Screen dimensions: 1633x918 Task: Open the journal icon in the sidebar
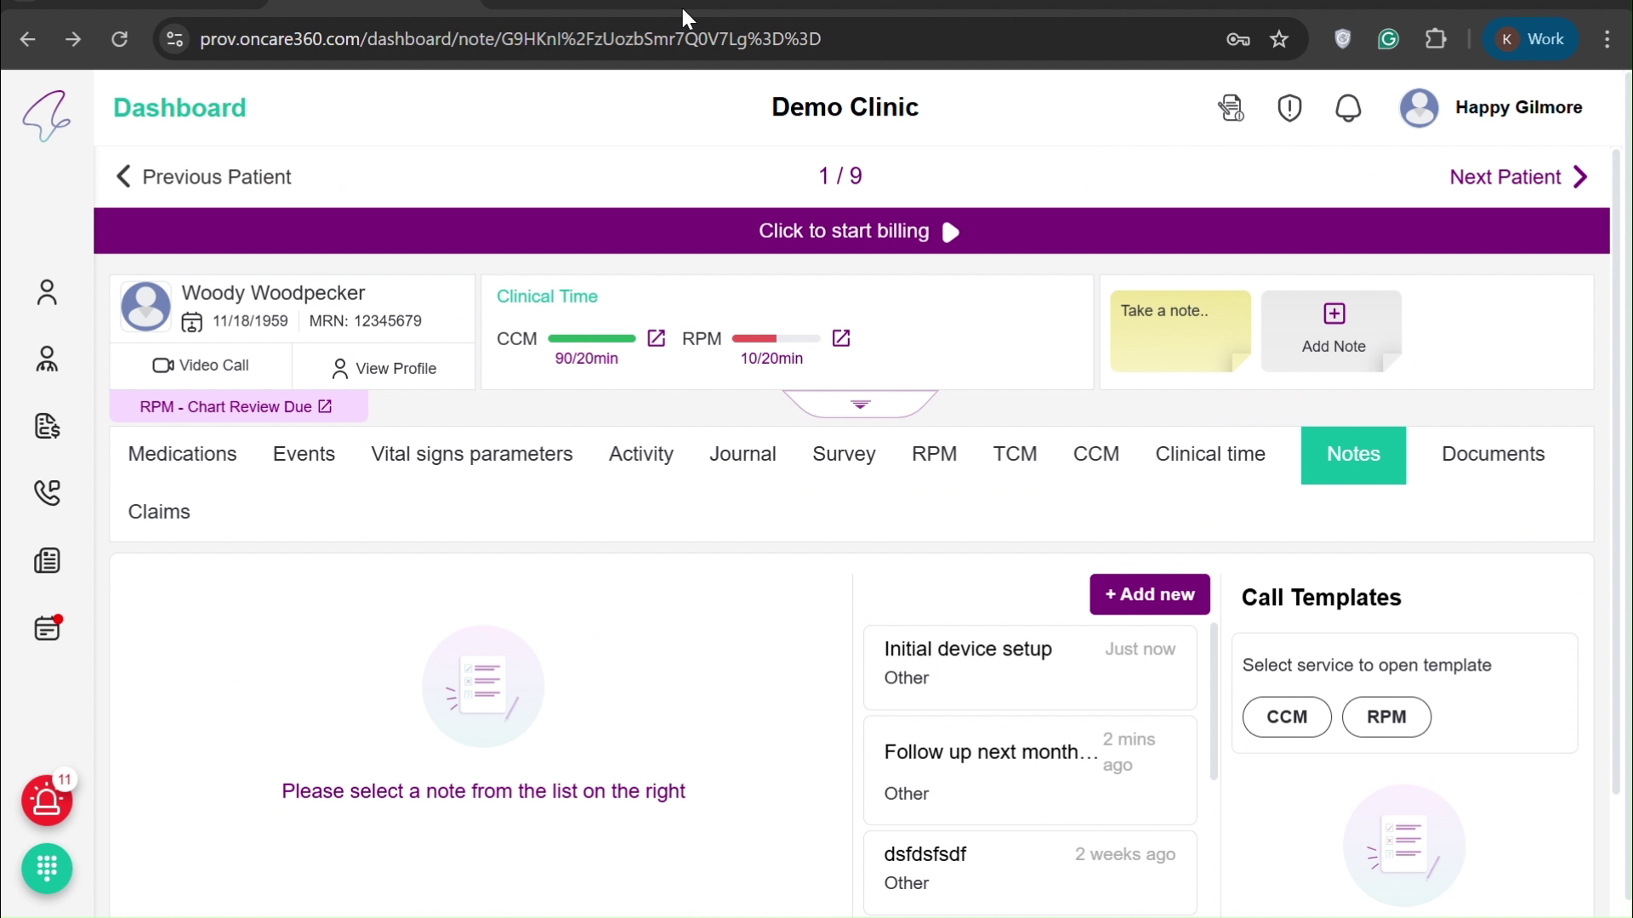point(48,561)
